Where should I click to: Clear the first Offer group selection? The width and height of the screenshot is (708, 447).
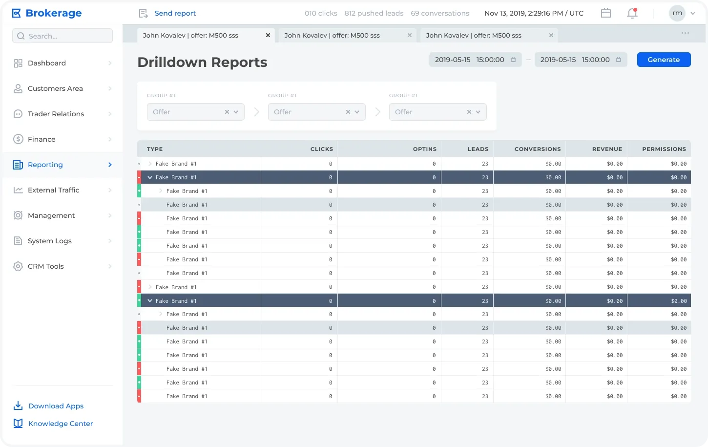pyautogui.click(x=227, y=112)
